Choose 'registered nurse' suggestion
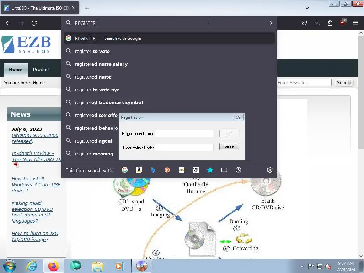Image resolution: width=364 pixels, height=273 pixels. click(169, 77)
